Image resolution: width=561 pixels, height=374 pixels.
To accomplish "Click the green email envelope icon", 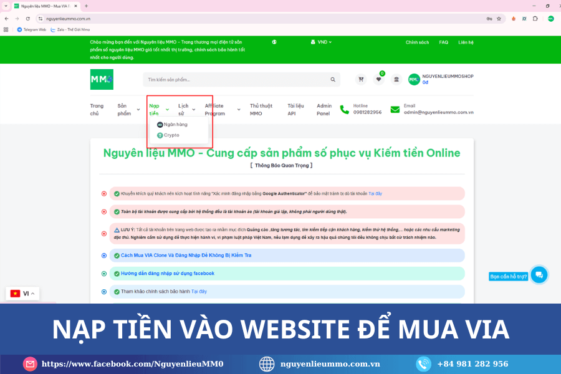I will (x=395, y=110).
